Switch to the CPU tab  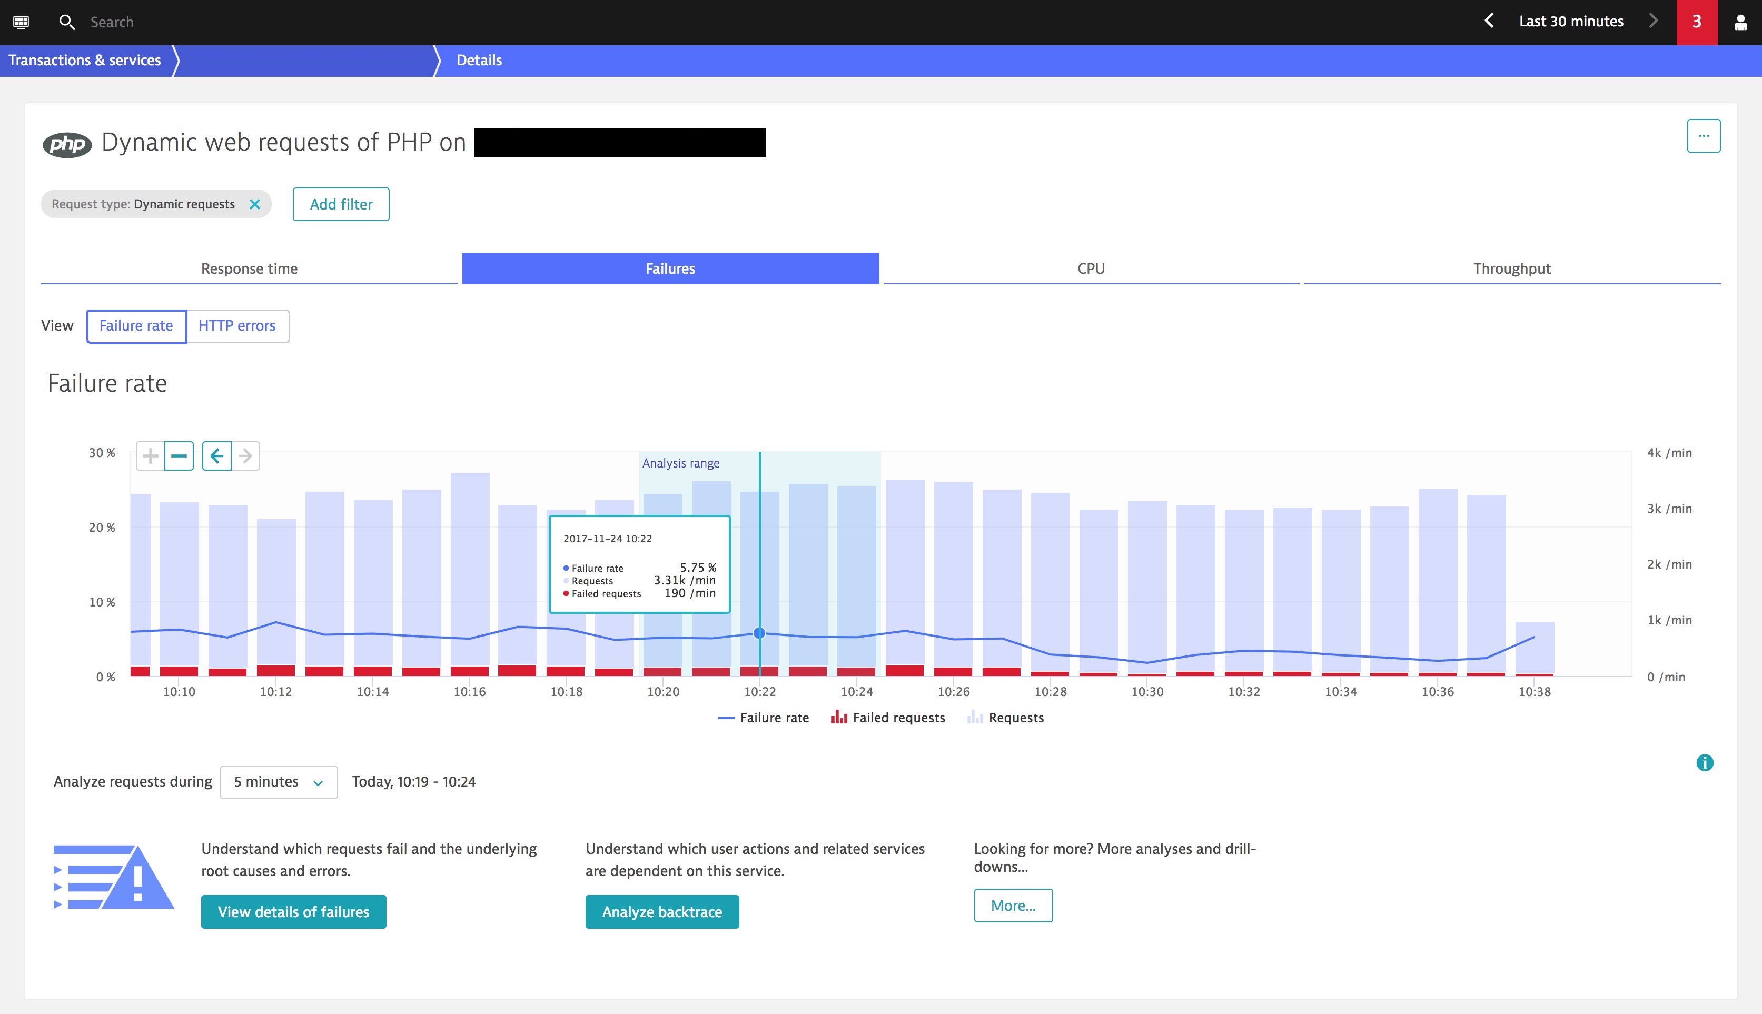(1091, 269)
